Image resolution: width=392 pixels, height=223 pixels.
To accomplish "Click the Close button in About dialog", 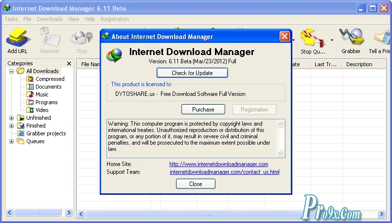I will click(196, 184).
